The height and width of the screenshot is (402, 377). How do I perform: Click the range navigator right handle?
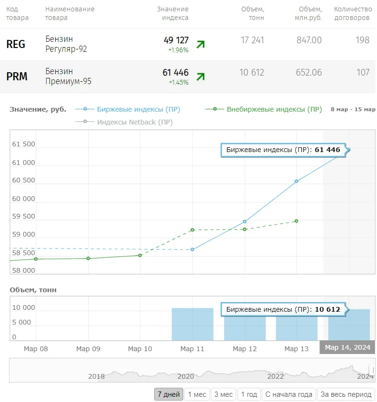pos(373,370)
